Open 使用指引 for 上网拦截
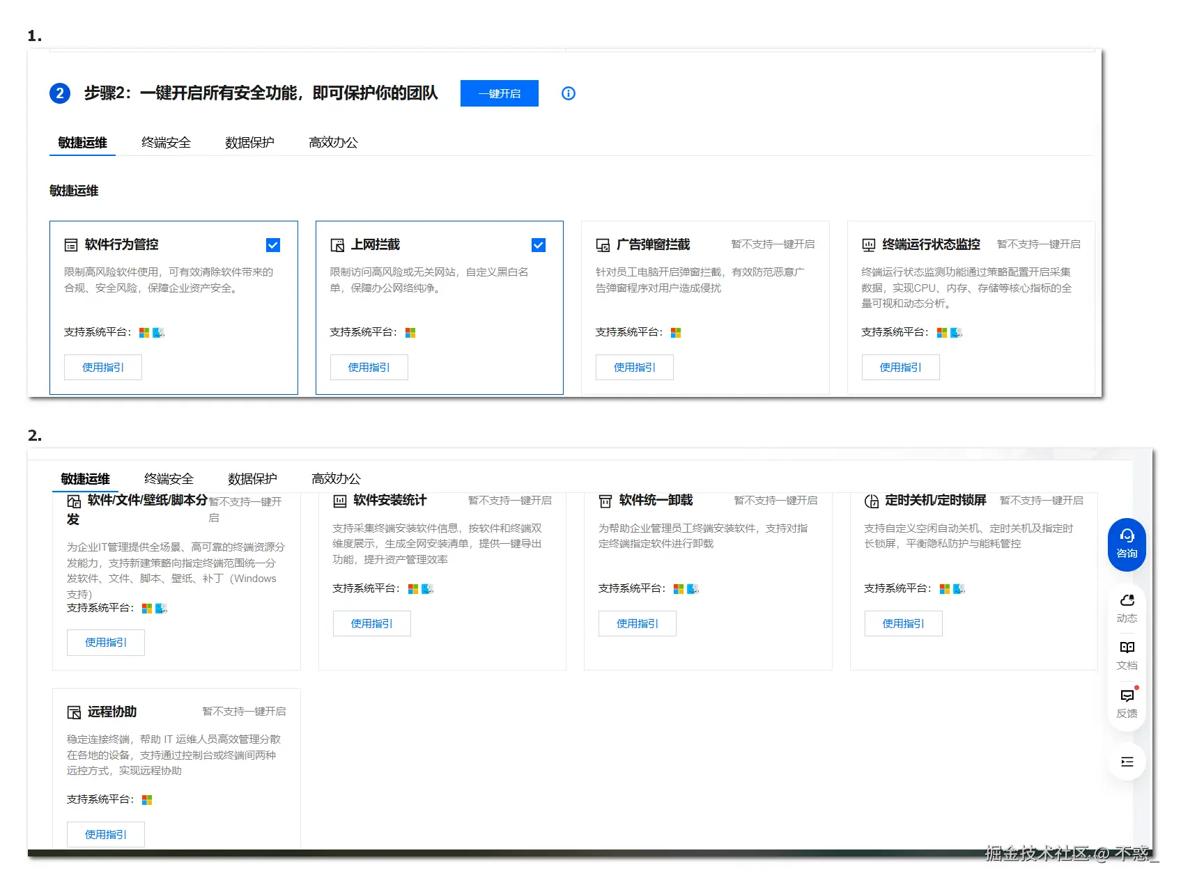The height and width of the screenshot is (885, 1181). 369,367
